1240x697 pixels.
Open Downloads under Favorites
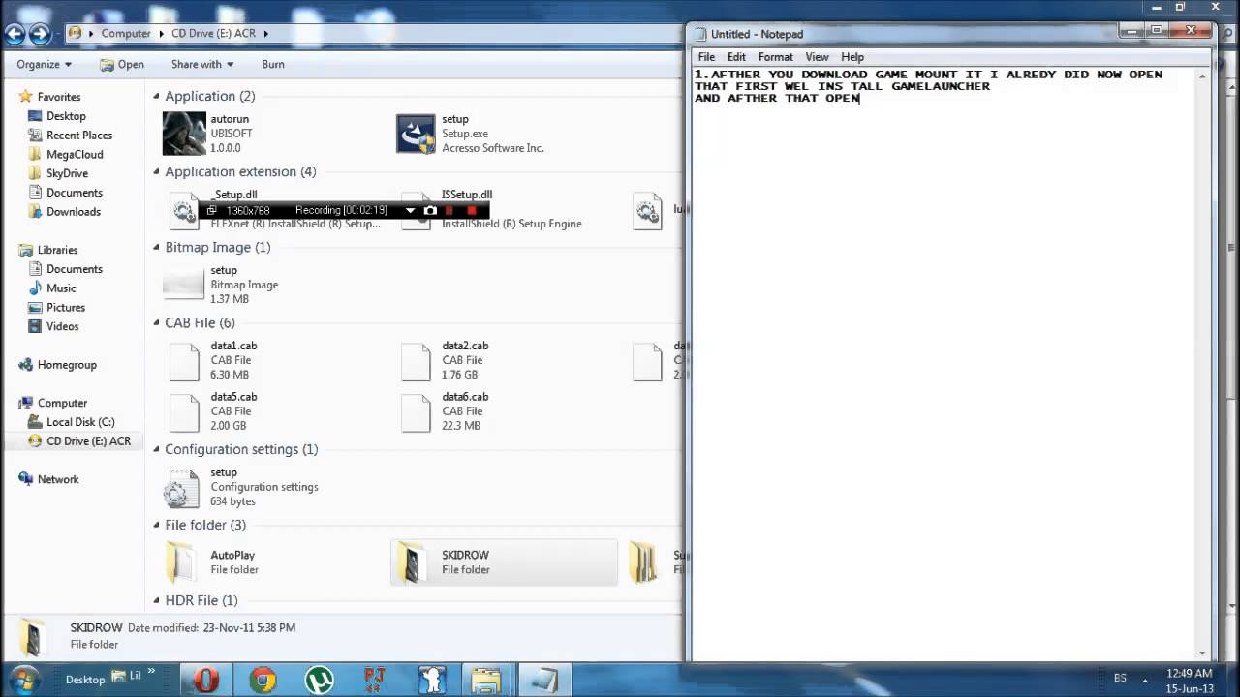74,211
